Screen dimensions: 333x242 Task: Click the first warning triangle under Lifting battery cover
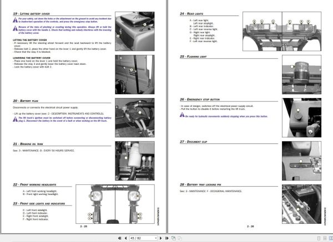tap(16, 20)
